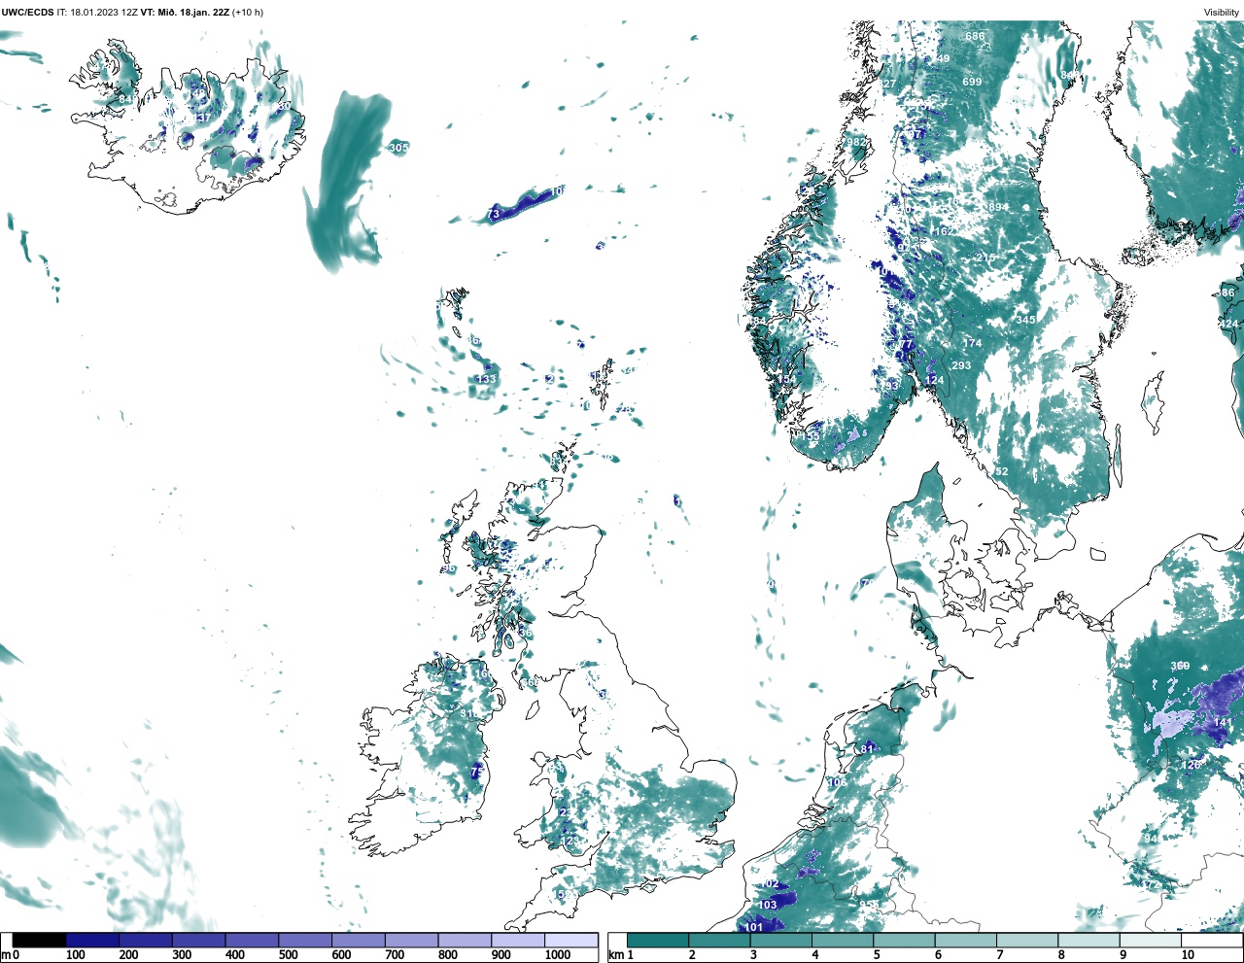Select the '345' value in Sweden
The image size is (1244, 963).
1025,320
